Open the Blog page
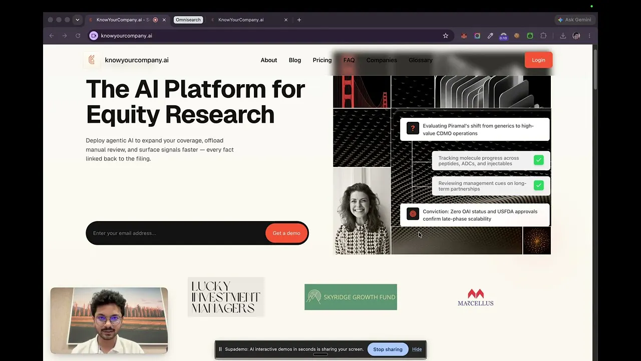Image resolution: width=641 pixels, height=361 pixels. point(295,60)
